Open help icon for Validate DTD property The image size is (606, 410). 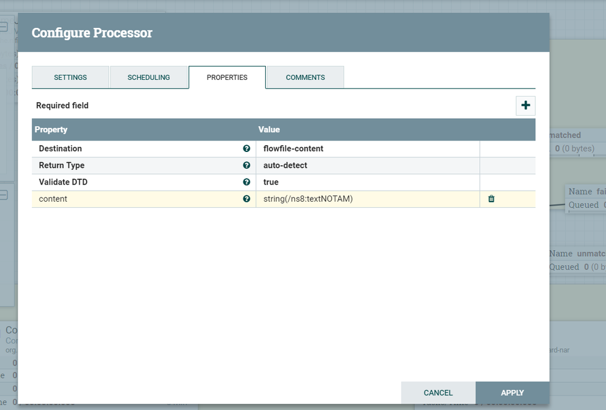tap(246, 182)
